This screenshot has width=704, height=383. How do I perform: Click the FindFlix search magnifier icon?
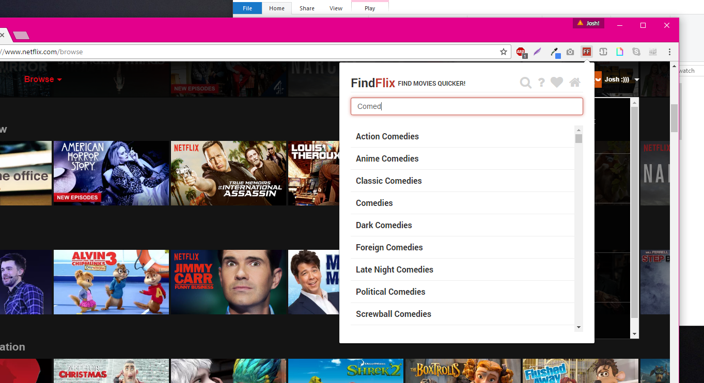(x=525, y=83)
